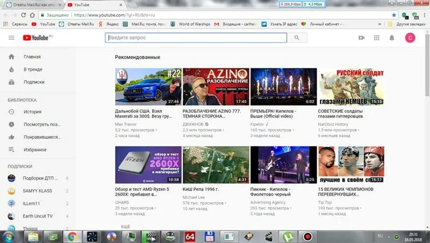Expand ЕЩЁ under the recommended videos
The height and width of the screenshot is (243, 430).
click(126, 227)
